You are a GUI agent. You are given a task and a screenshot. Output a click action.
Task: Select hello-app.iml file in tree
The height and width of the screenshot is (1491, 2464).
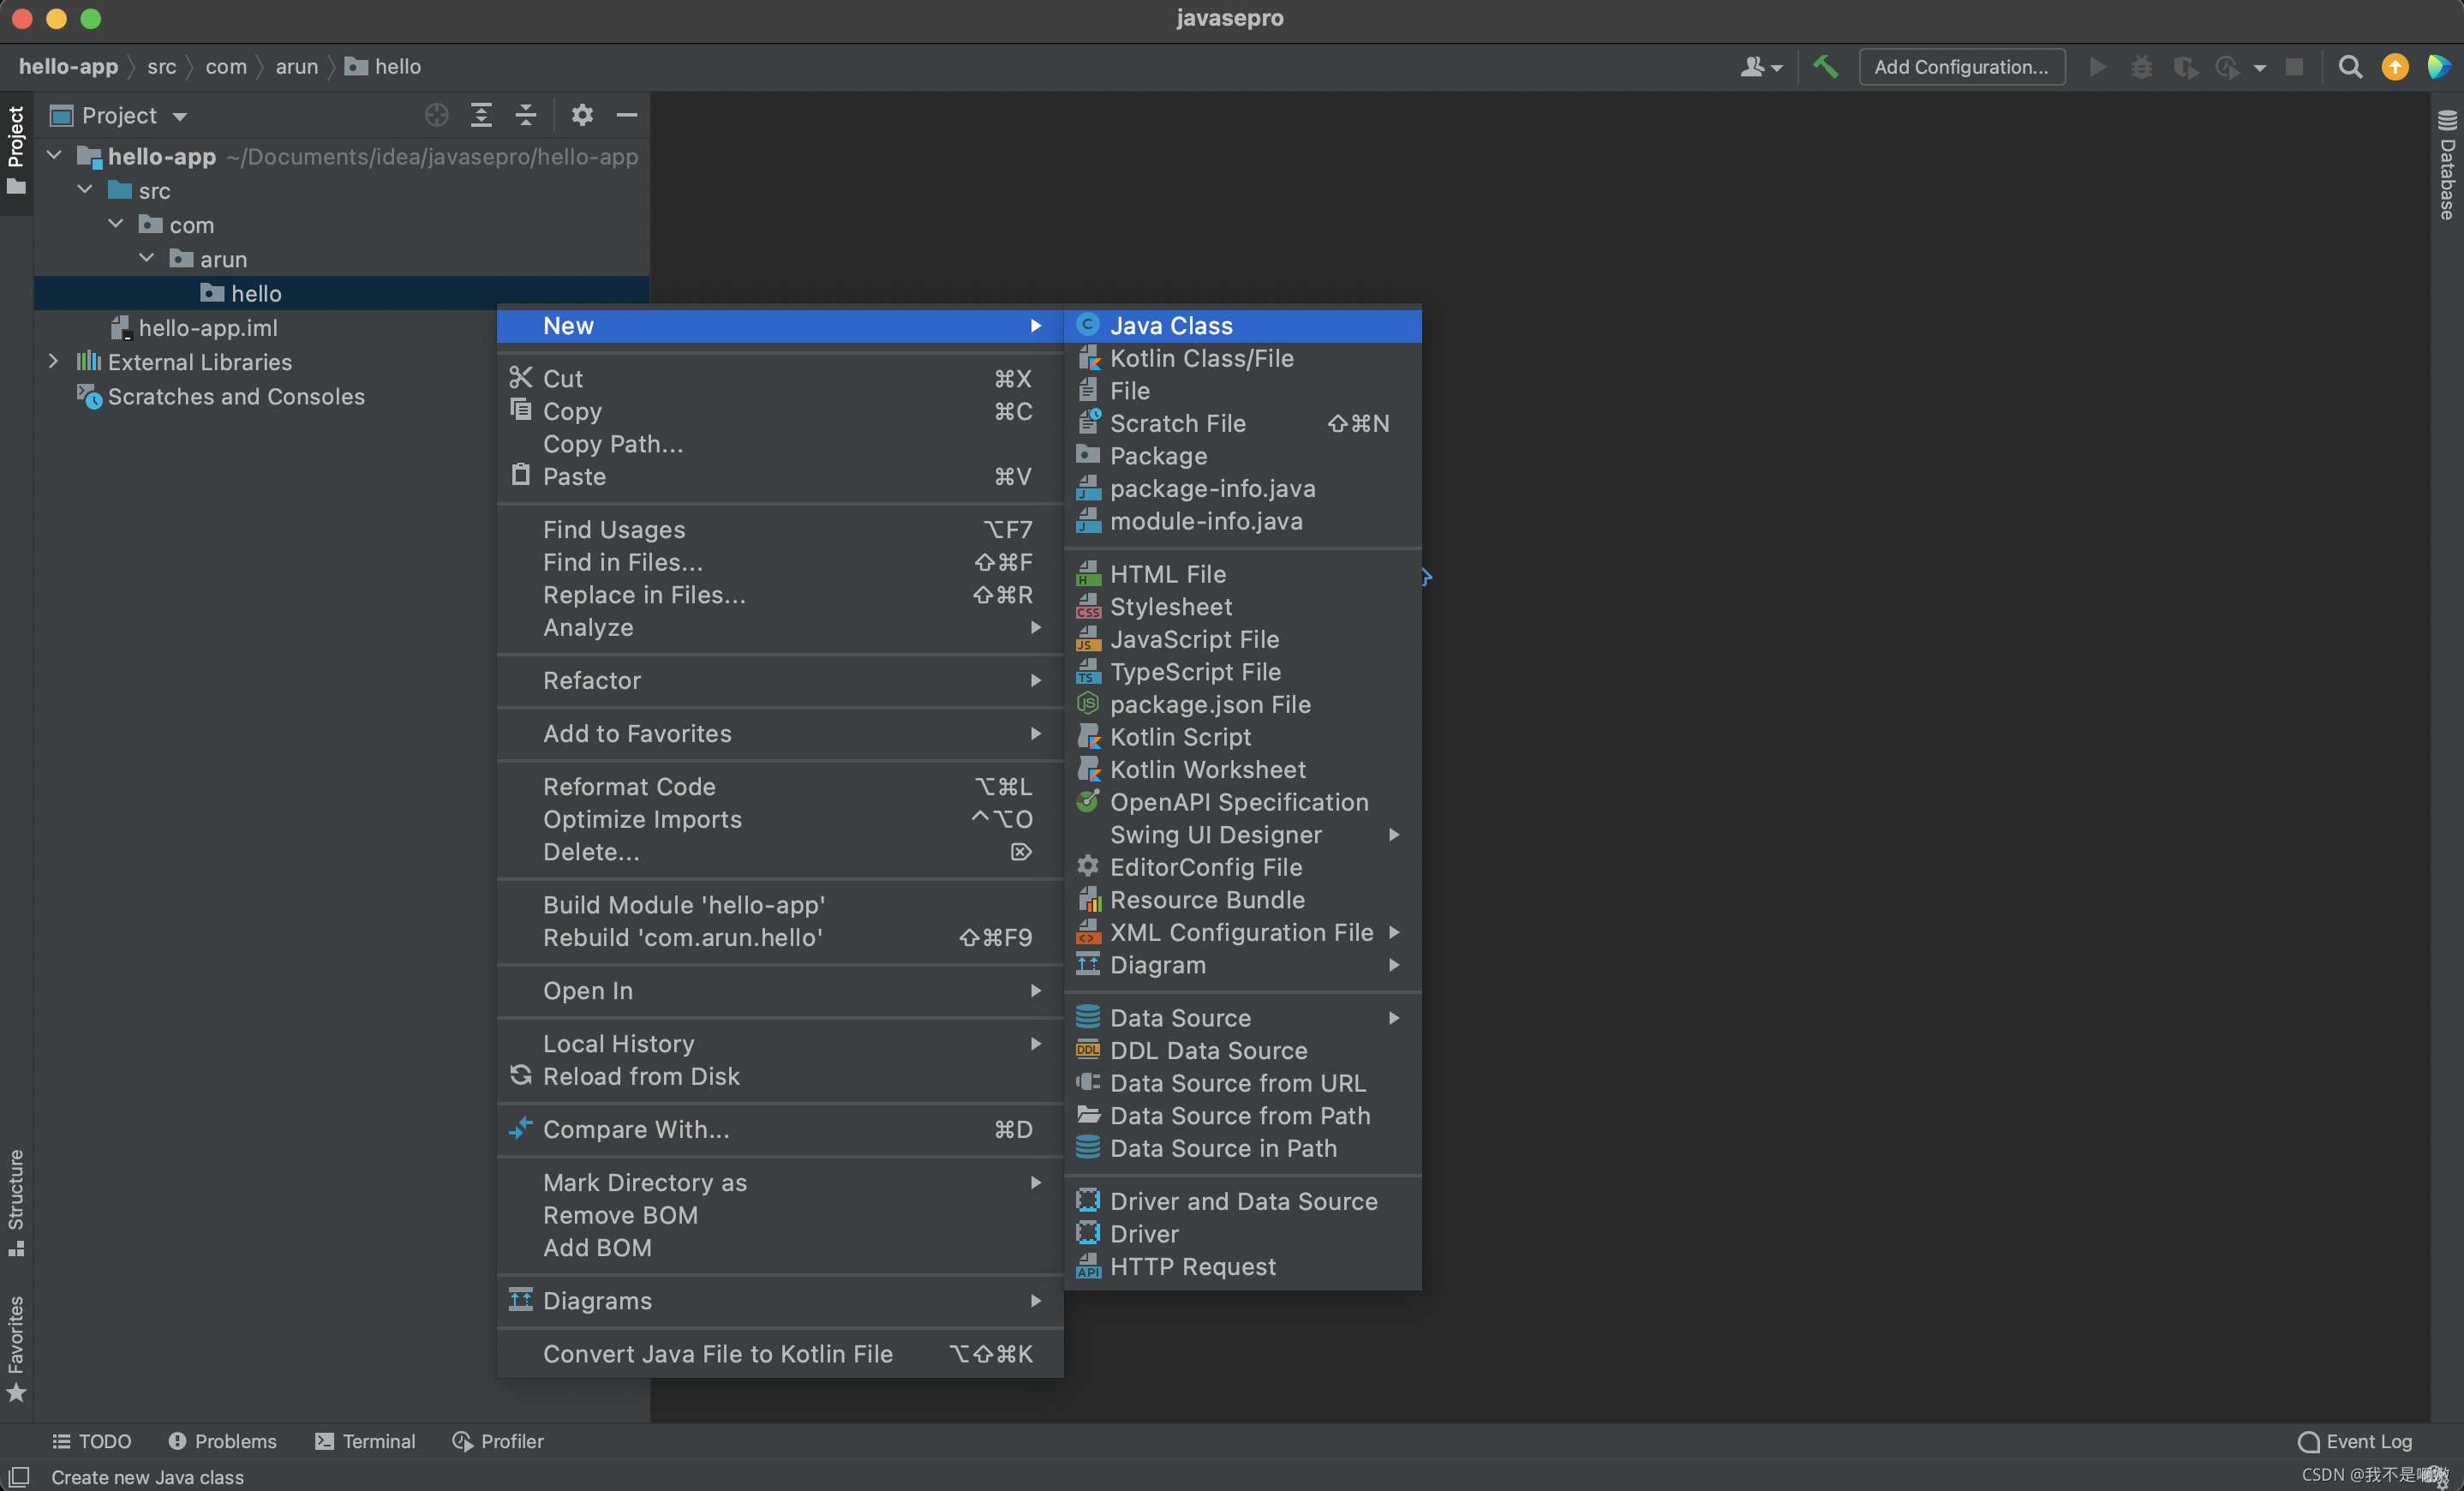[x=194, y=327]
